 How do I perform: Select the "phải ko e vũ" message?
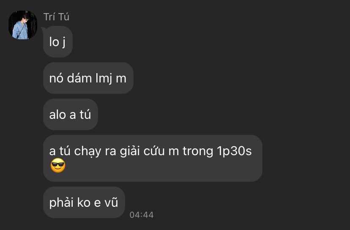pos(84,203)
